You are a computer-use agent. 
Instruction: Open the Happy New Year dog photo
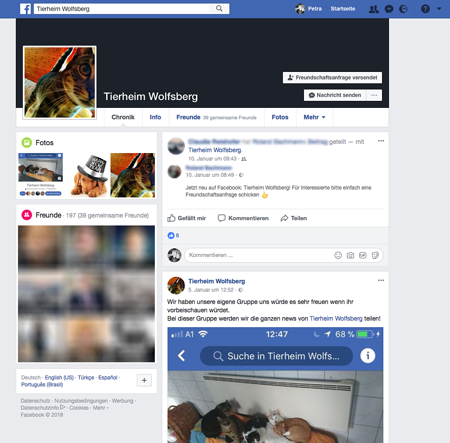pyautogui.click(x=86, y=175)
